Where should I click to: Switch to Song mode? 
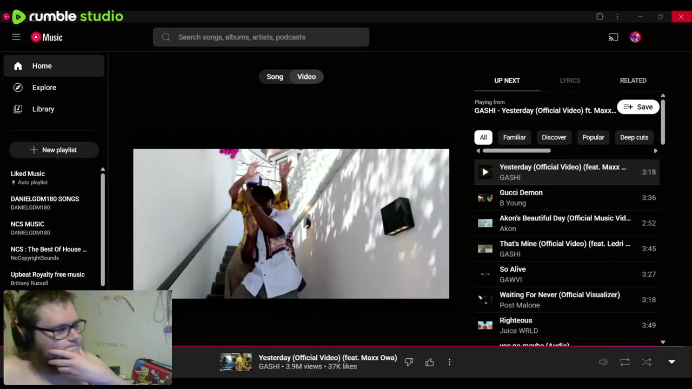(x=275, y=77)
